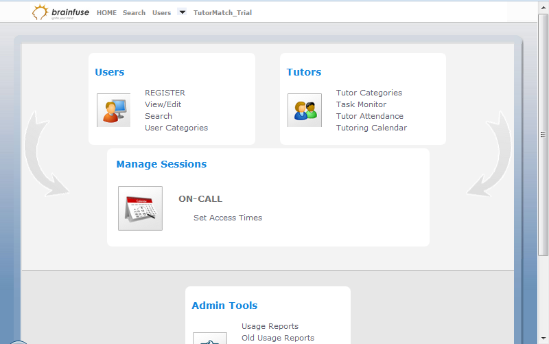The width and height of the screenshot is (549, 344).
Task: Open Tutor Categories link
Action: pos(369,93)
